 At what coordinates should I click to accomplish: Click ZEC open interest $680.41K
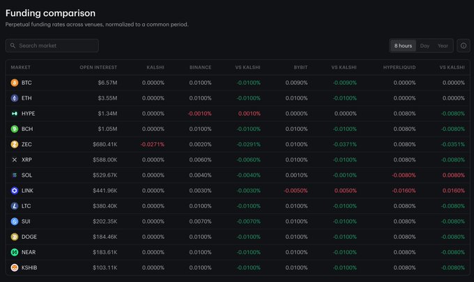coord(105,144)
